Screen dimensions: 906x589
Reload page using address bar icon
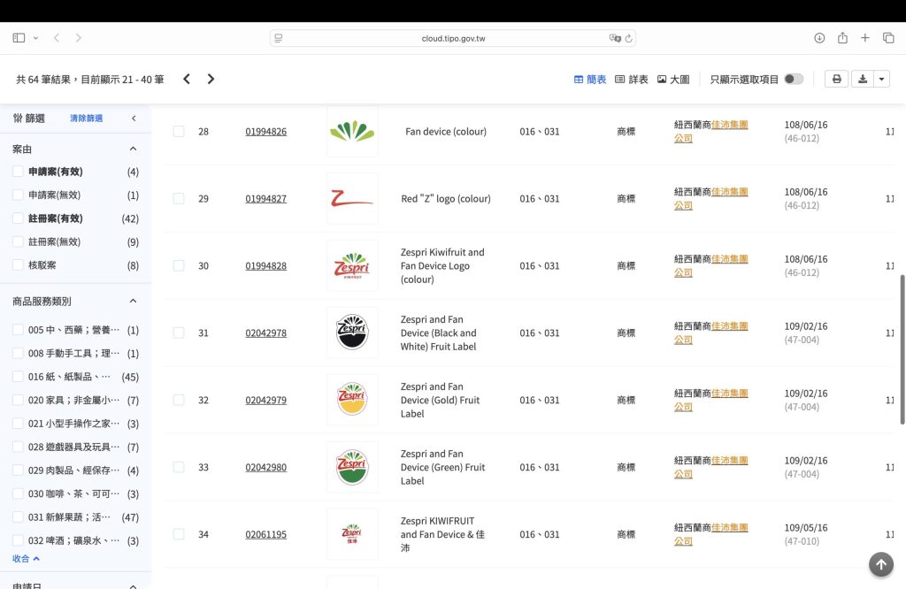click(x=628, y=39)
